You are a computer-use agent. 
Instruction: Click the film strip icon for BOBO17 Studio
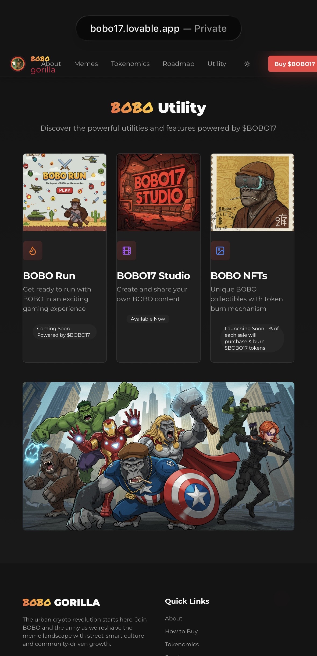(127, 251)
